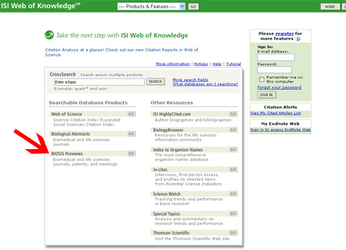Click the Password input field

275,70
